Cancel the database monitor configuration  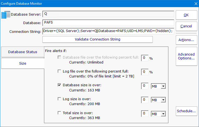click(x=186, y=27)
